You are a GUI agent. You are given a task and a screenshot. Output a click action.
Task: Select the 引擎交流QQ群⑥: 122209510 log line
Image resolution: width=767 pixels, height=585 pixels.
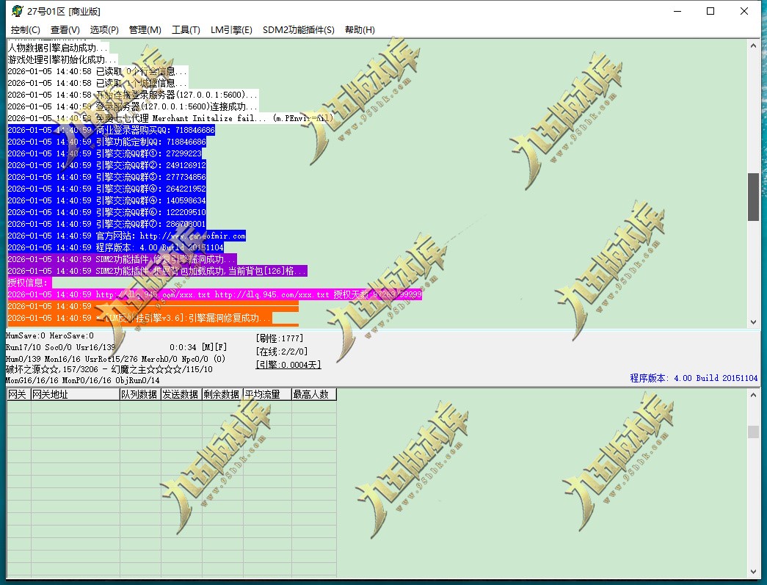pyautogui.click(x=106, y=212)
